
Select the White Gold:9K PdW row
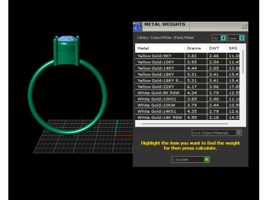tap(187, 93)
